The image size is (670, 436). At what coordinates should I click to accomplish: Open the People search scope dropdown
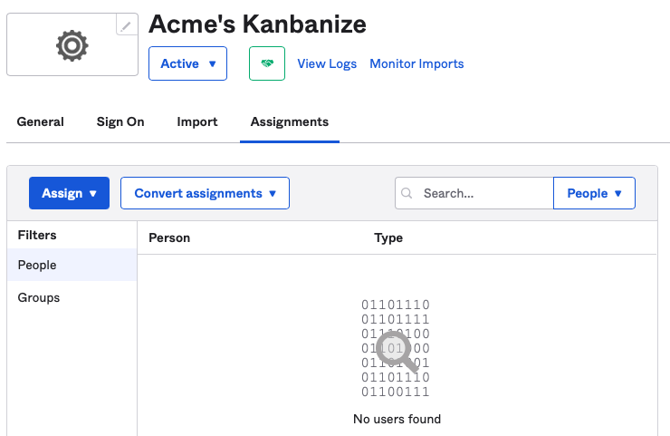(x=594, y=193)
